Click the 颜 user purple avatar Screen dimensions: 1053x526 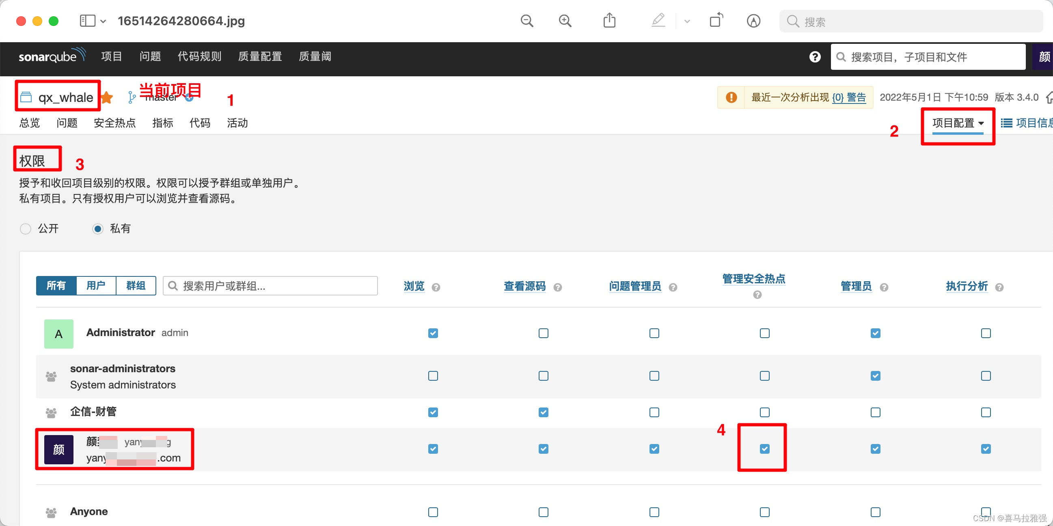(x=58, y=449)
